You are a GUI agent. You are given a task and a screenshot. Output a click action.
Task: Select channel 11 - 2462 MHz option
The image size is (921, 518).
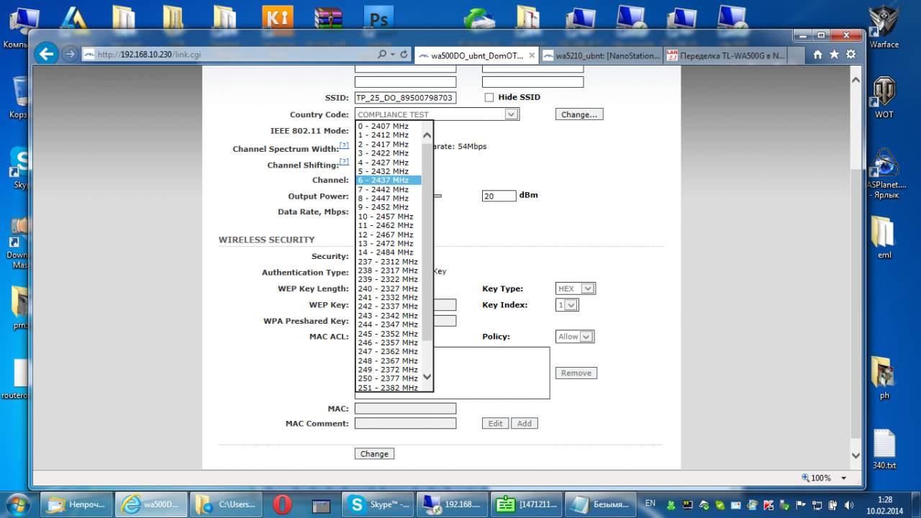coord(386,226)
